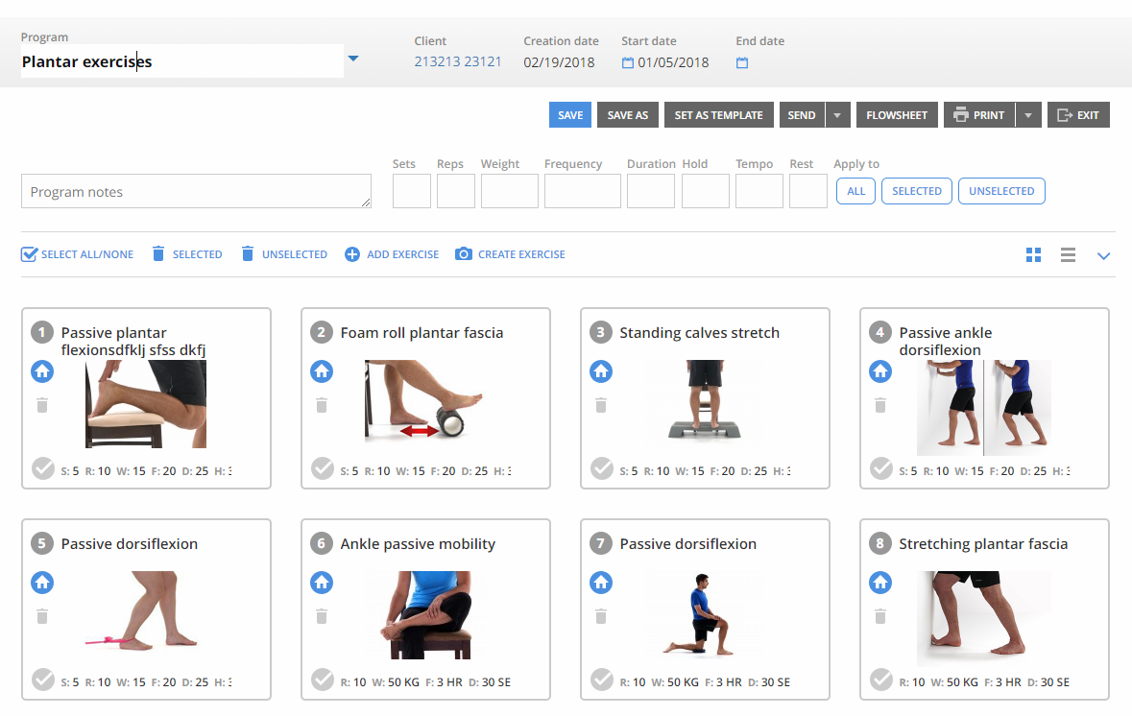Delete exercise 5 Passive dorsiflexion via trash icon

tap(42, 616)
